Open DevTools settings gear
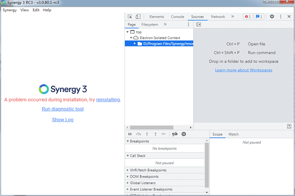Viewport: 295px width, 196px height. (x=272, y=17)
